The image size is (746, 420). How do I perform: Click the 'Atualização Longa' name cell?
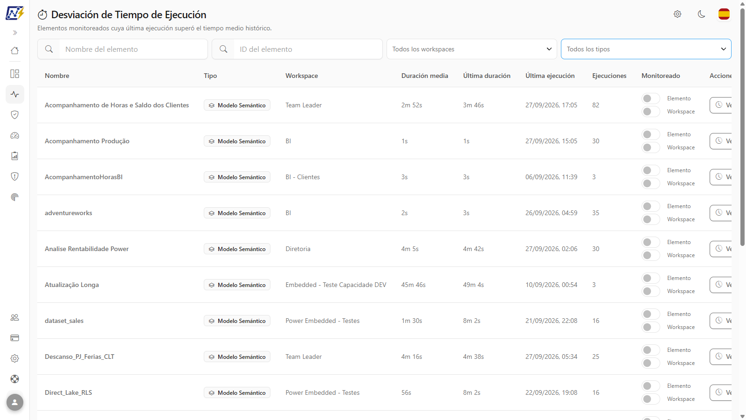point(72,285)
